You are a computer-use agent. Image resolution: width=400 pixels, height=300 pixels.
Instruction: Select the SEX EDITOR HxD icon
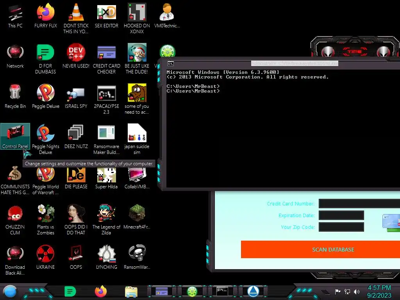(106, 16)
